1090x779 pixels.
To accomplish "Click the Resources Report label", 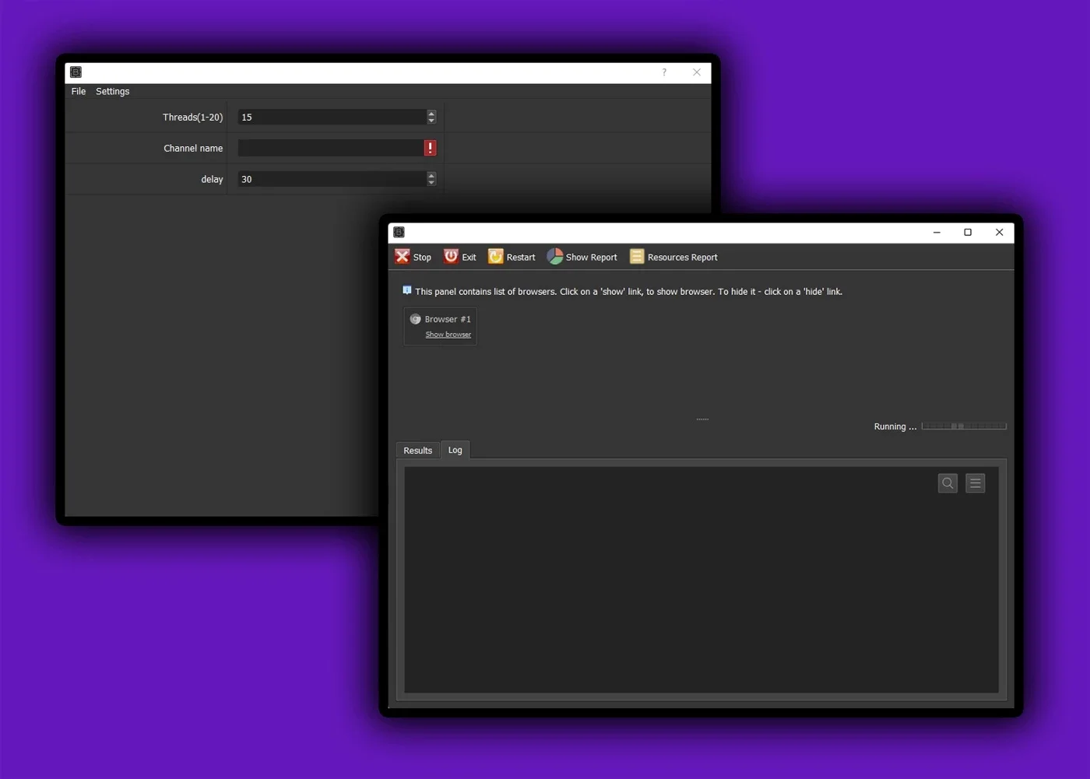I will pos(682,258).
